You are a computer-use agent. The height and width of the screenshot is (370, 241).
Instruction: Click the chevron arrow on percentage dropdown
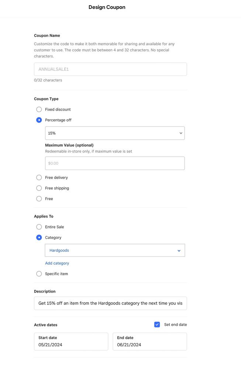tap(181, 133)
